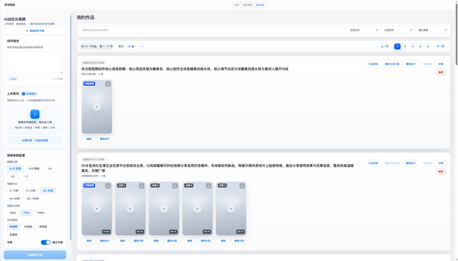Play the 分镜 4 video
458x261 pixels.
pos(231,208)
